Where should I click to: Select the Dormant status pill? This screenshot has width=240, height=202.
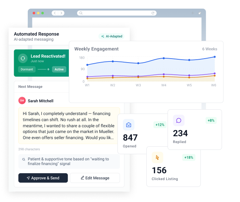[27, 69]
